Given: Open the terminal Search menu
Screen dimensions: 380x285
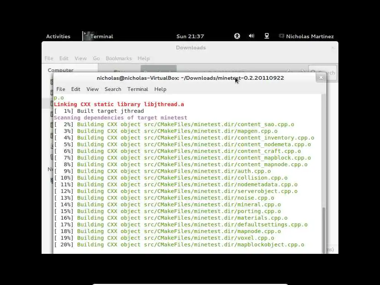Looking at the screenshot, I should click(113, 89).
